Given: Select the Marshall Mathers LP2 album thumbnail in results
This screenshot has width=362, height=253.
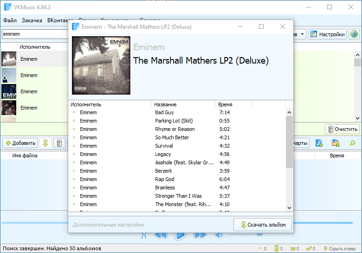Looking at the screenshot, I should pos(9,59).
